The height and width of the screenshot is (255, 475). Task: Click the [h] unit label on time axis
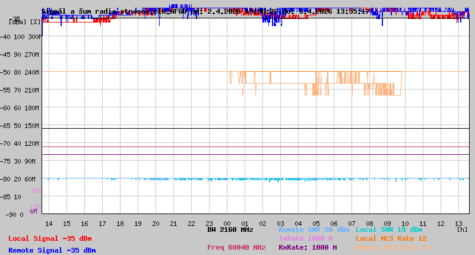[x=461, y=230]
